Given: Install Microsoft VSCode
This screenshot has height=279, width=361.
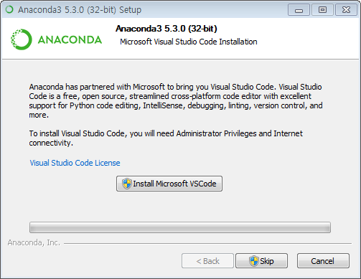Looking at the screenshot, I should tap(169, 184).
